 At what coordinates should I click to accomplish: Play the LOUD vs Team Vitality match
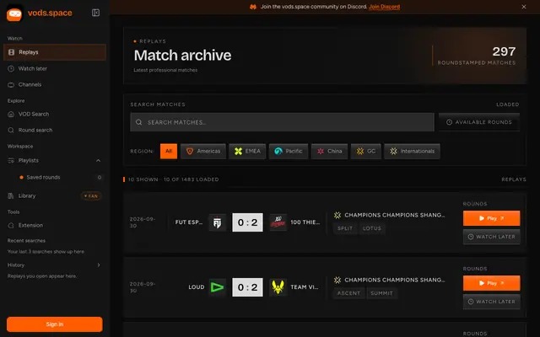(491, 283)
